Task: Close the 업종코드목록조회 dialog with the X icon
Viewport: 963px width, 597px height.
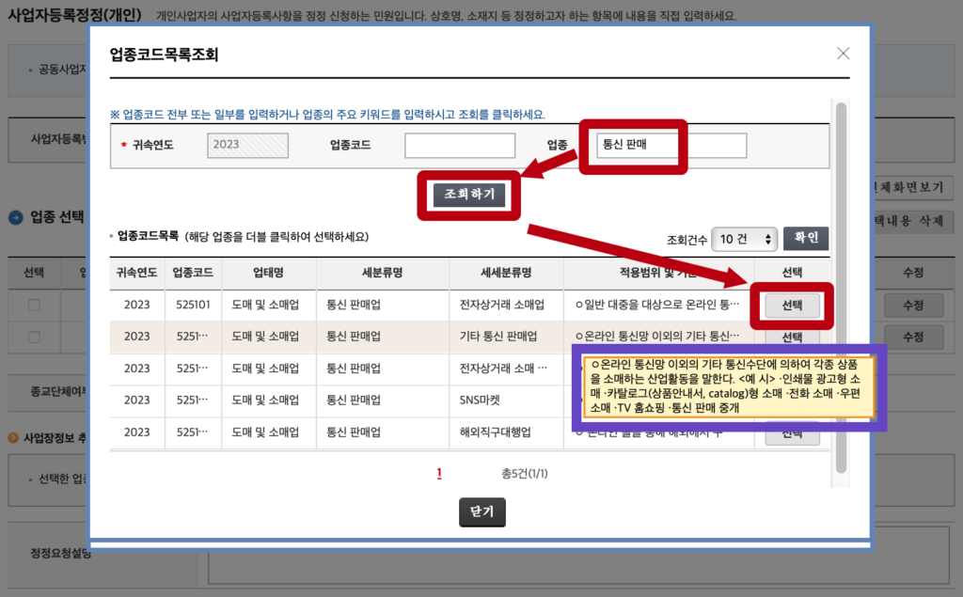Action: tap(843, 54)
